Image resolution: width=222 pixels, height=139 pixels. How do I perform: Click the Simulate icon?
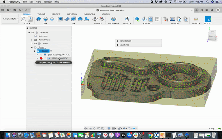[144, 19]
